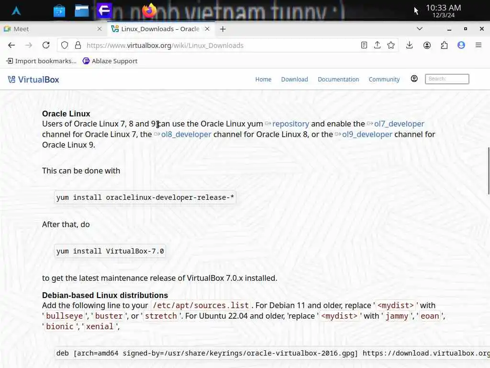This screenshot has height=368, width=490.
Task: Open the tracking protection shield icon
Action: tap(65, 46)
